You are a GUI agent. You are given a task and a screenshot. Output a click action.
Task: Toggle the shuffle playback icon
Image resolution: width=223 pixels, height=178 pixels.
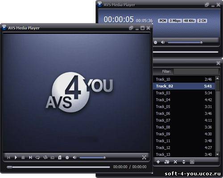coord(45,158)
